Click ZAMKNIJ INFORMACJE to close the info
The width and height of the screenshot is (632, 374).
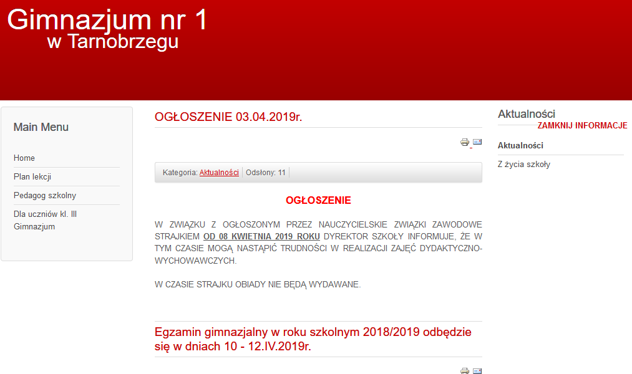582,125
